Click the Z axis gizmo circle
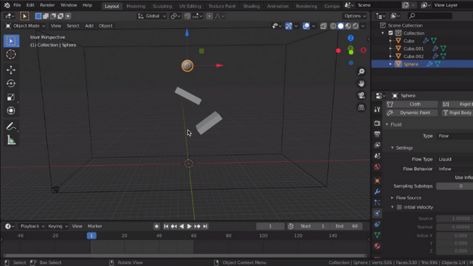 [350, 38]
